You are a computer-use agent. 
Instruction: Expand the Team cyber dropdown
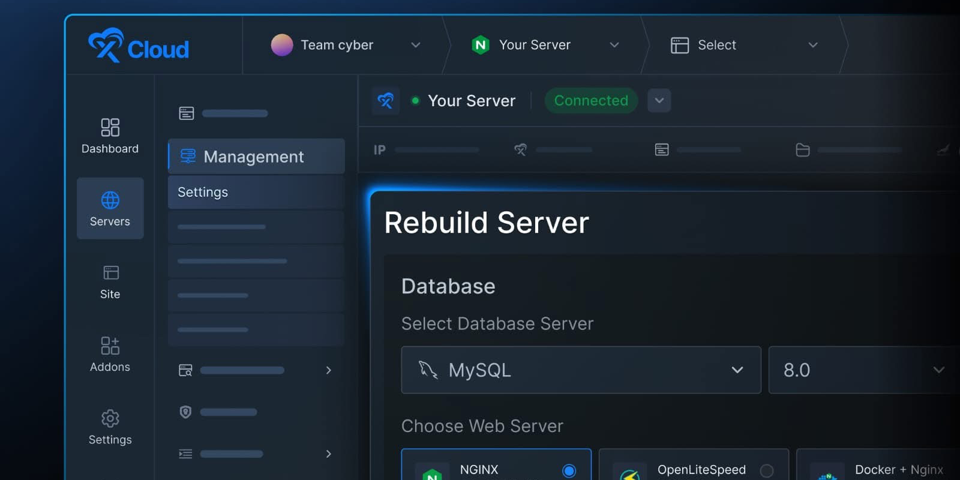click(x=415, y=45)
